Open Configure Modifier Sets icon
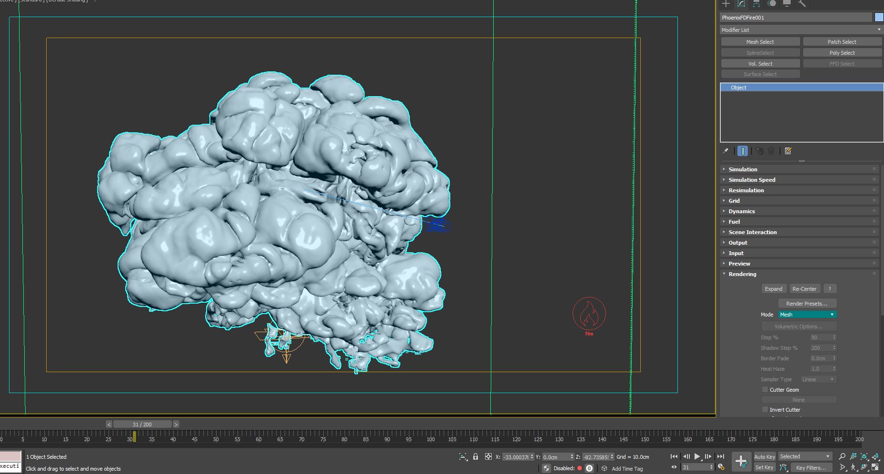Image resolution: width=884 pixels, height=474 pixels. coord(788,151)
